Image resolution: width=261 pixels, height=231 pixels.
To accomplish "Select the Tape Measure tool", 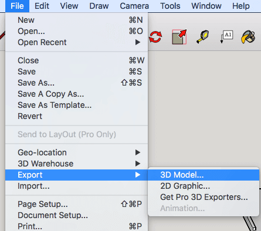I will [202, 36].
